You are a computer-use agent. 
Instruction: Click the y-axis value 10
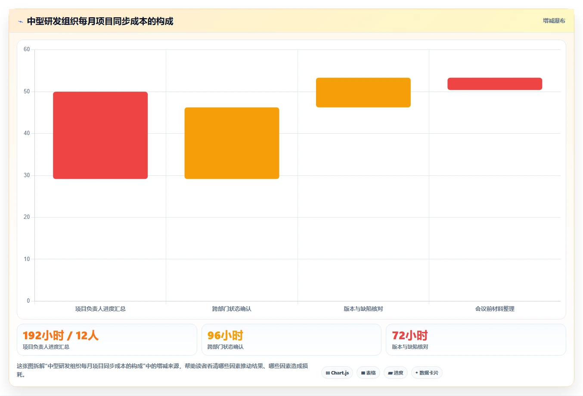click(27, 259)
